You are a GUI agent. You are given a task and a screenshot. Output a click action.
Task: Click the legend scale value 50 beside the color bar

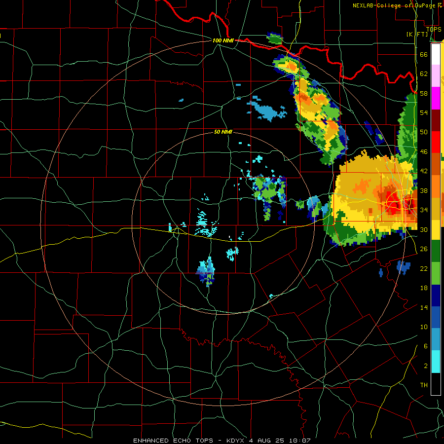(x=424, y=132)
